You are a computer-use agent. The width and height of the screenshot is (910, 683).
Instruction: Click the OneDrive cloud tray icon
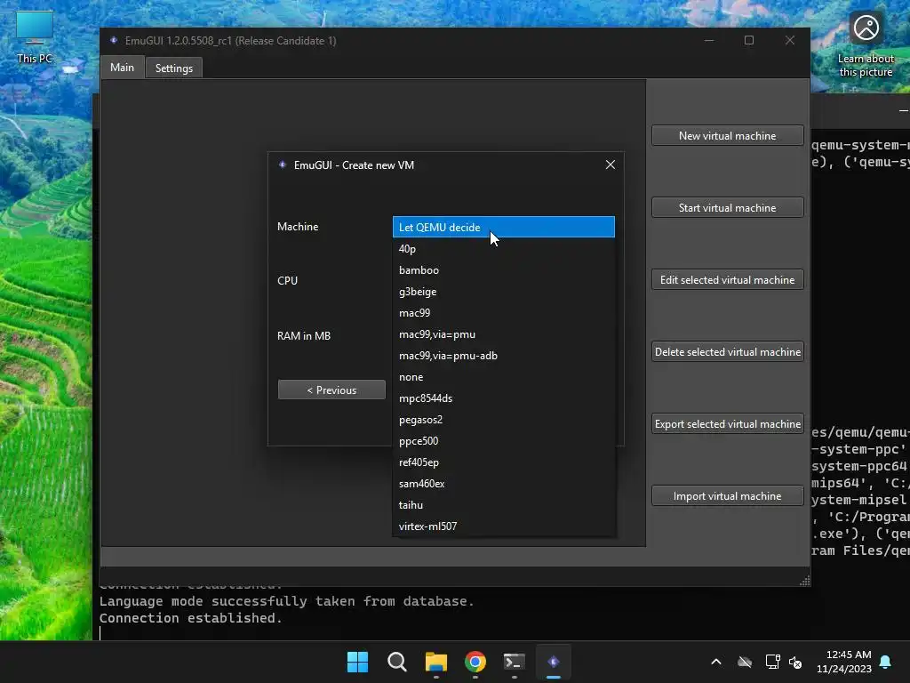[x=745, y=662]
